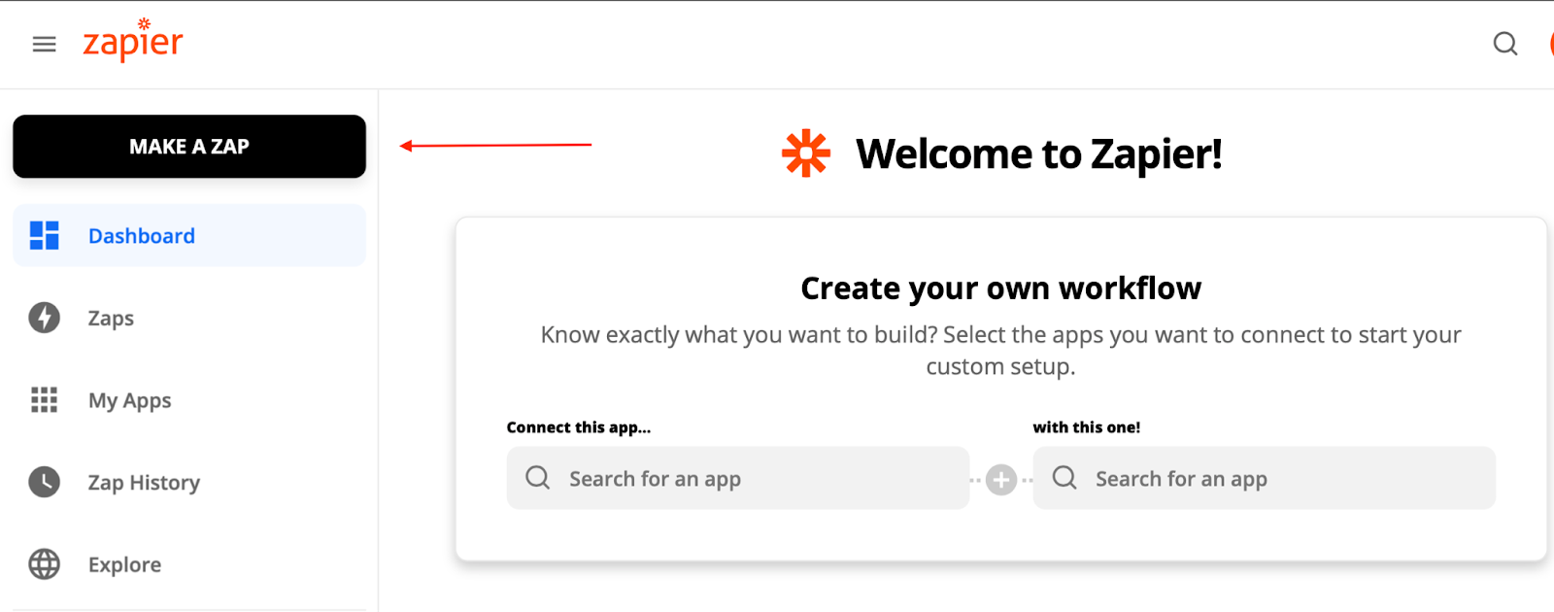Click the magnifier inside 'Connect this app...' field
Screen dimensions: 1554x612
coord(538,478)
